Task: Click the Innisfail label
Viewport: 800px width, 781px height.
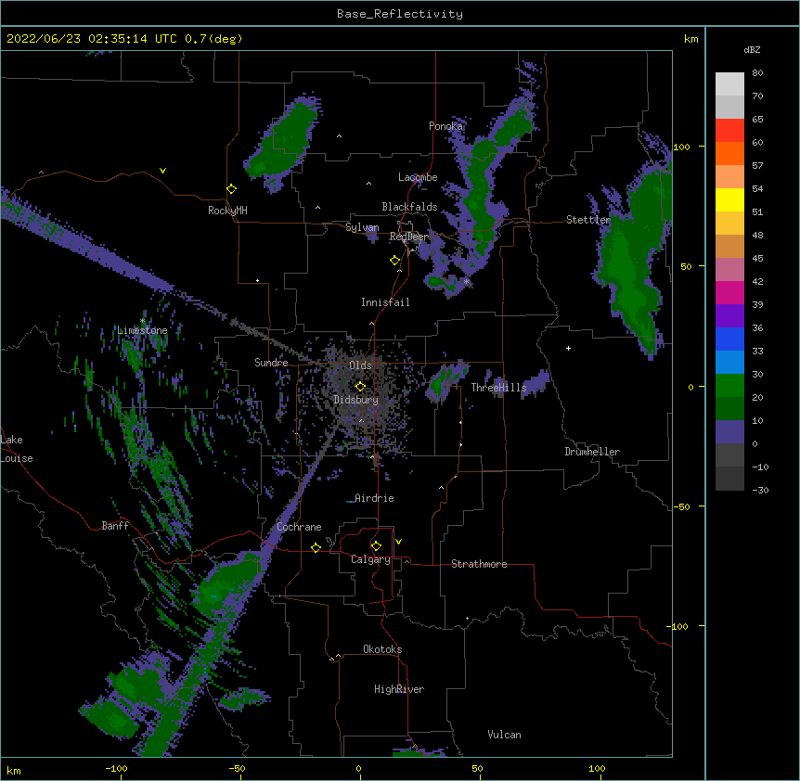Action: tap(385, 302)
